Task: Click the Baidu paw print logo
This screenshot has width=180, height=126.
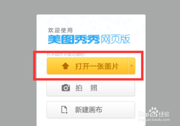Action: (x=154, y=112)
